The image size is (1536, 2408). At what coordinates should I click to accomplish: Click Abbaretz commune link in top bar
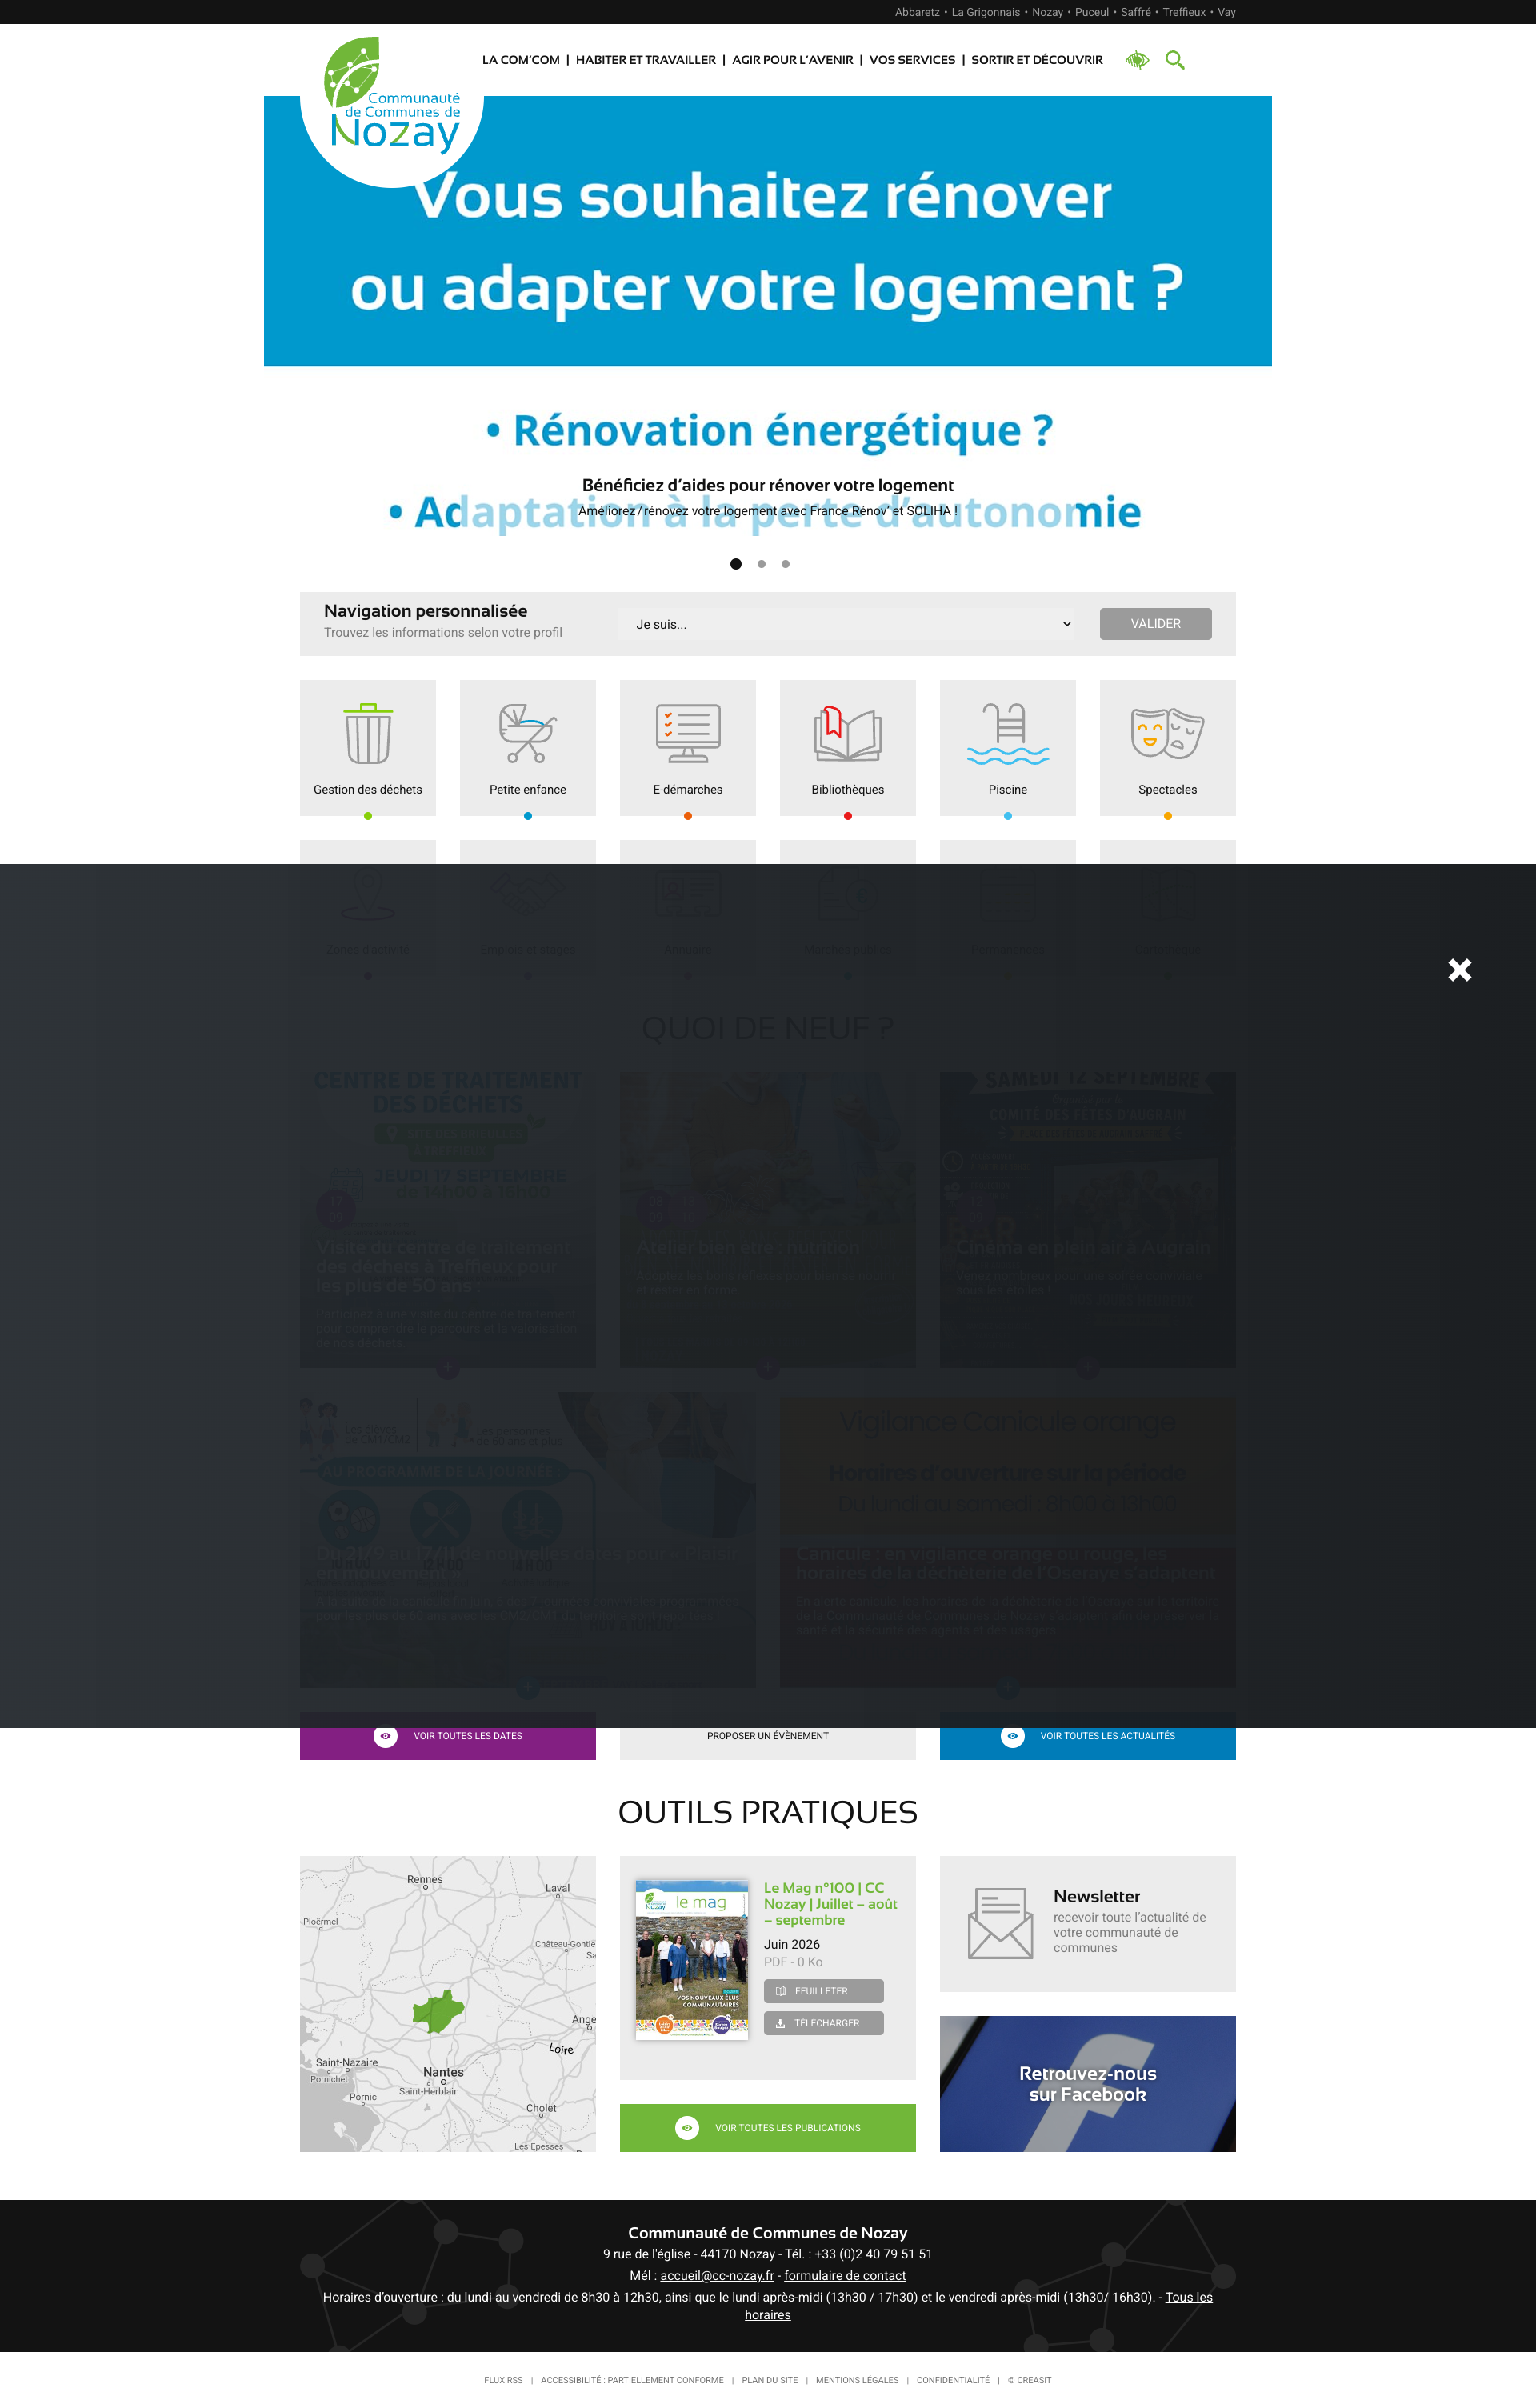coord(917,12)
